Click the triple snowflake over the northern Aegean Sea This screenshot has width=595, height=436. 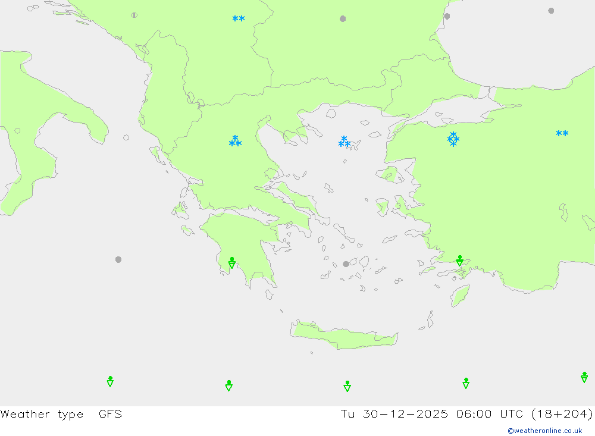click(x=344, y=142)
